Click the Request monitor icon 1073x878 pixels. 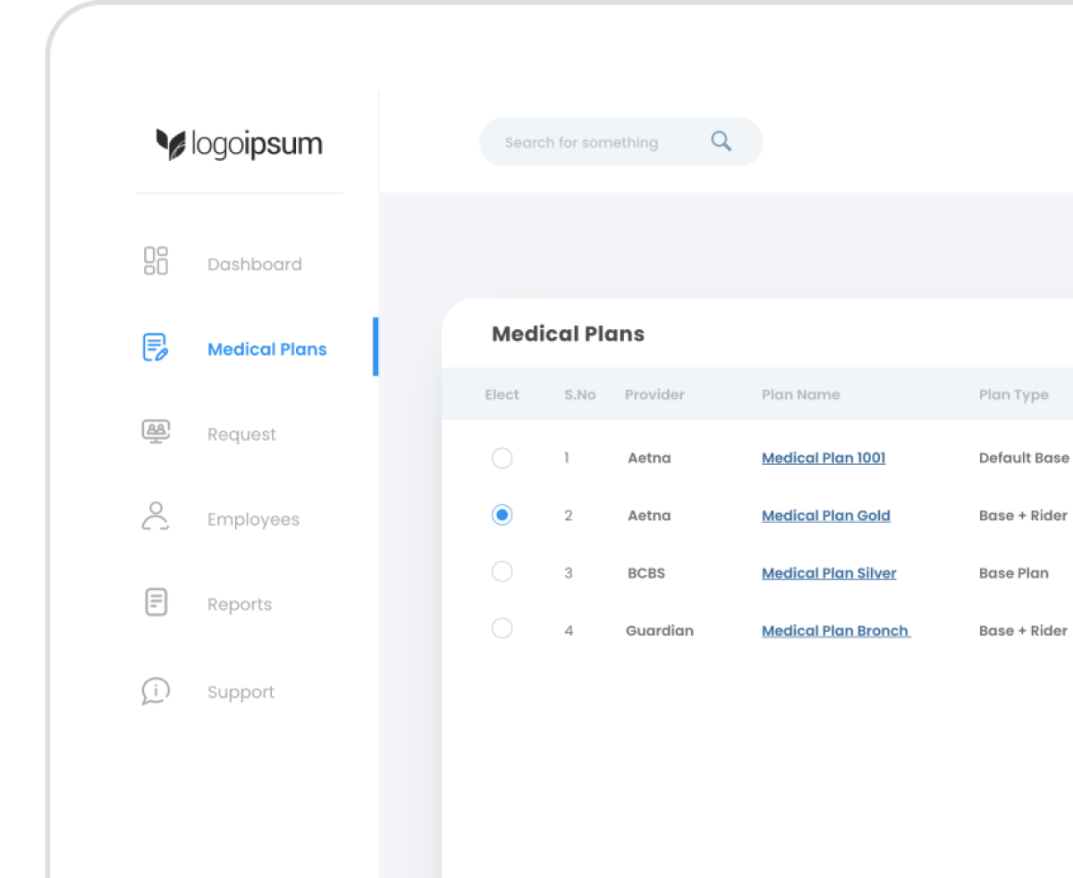(156, 432)
